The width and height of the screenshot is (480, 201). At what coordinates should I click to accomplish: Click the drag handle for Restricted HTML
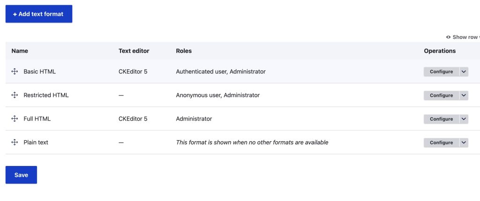[15, 95]
